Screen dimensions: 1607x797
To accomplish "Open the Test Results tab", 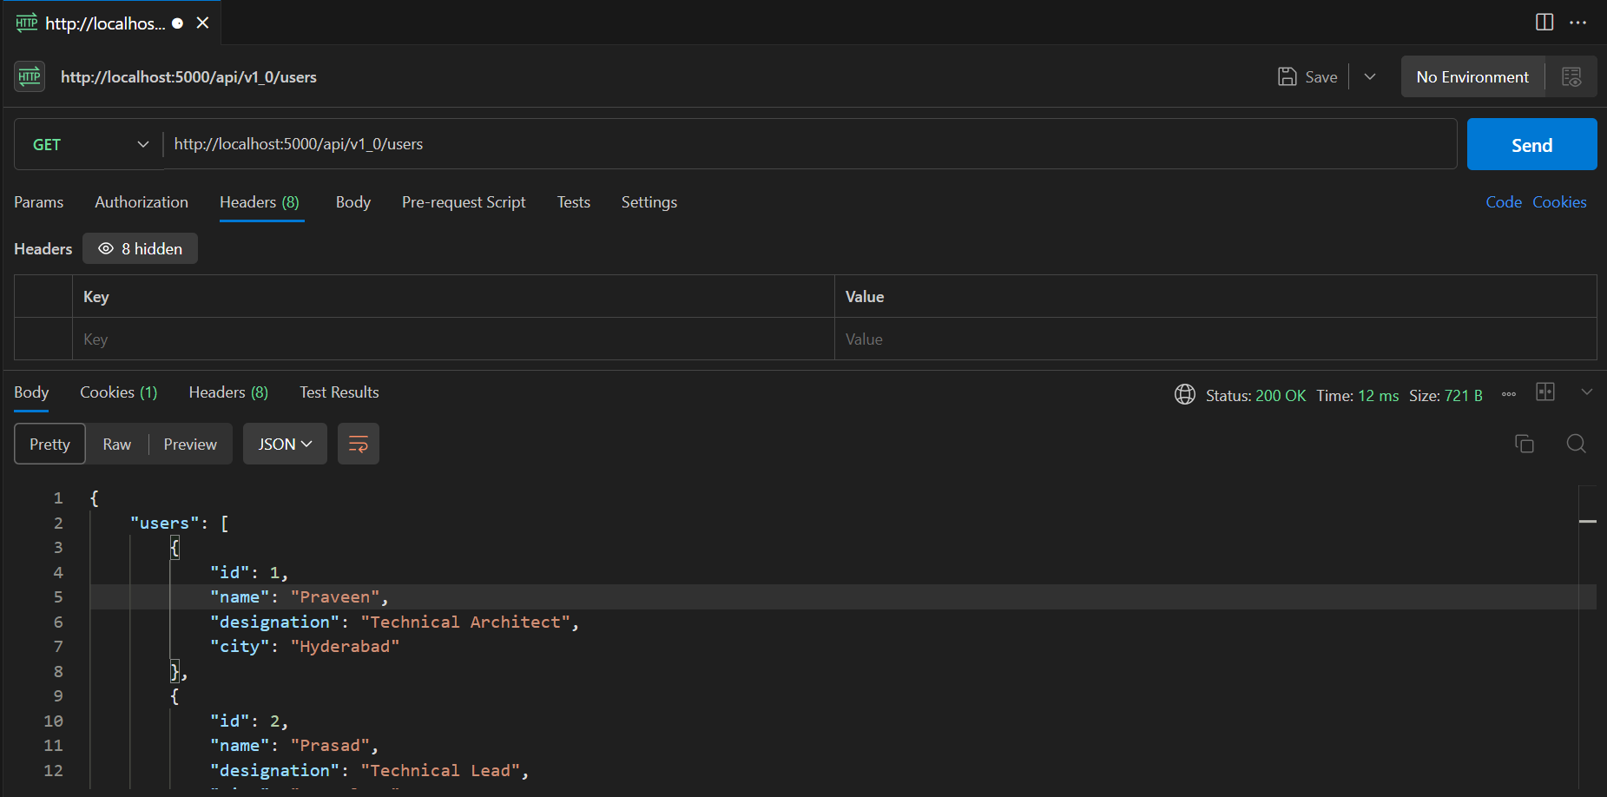I will 339,392.
